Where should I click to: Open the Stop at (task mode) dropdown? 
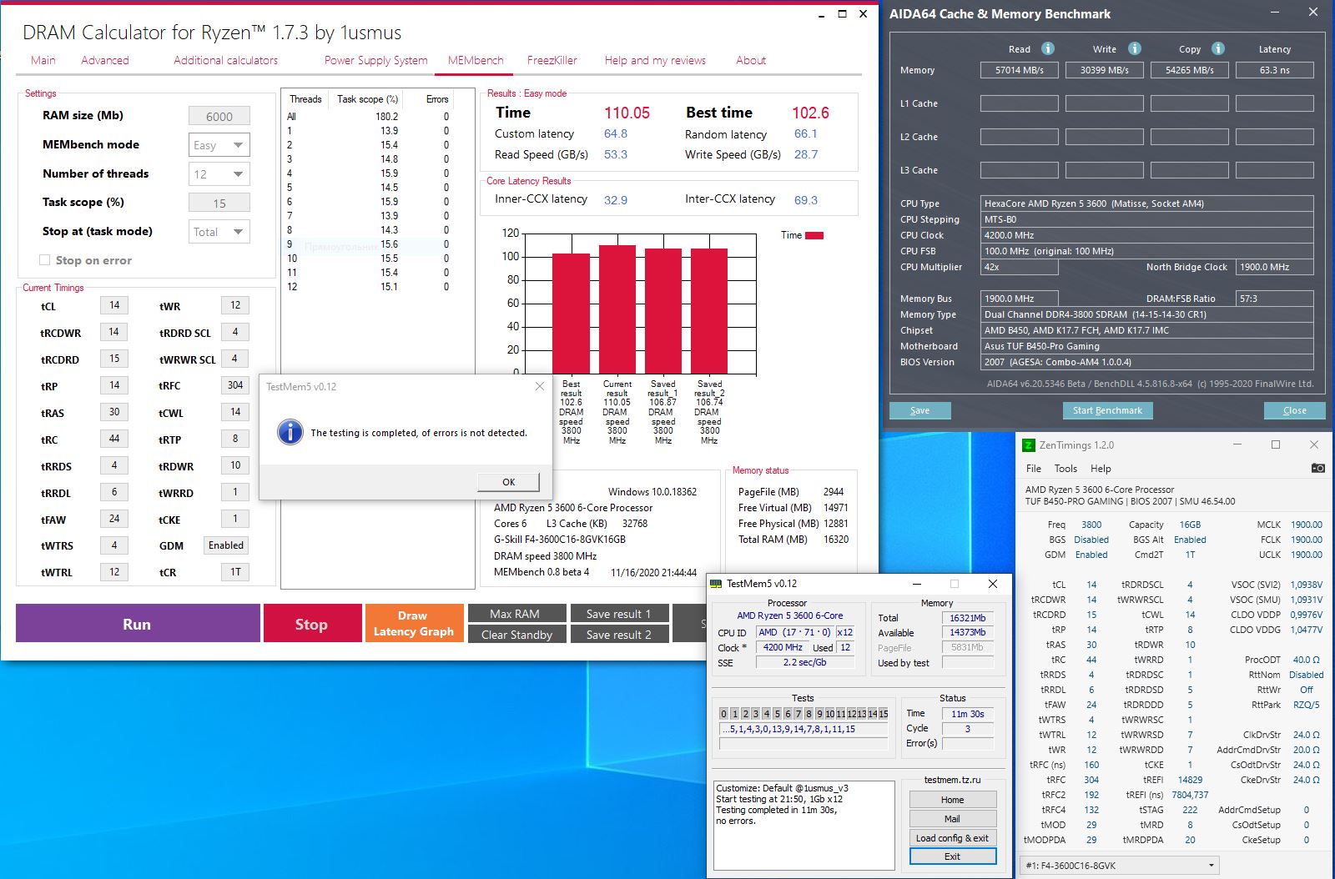click(x=219, y=232)
